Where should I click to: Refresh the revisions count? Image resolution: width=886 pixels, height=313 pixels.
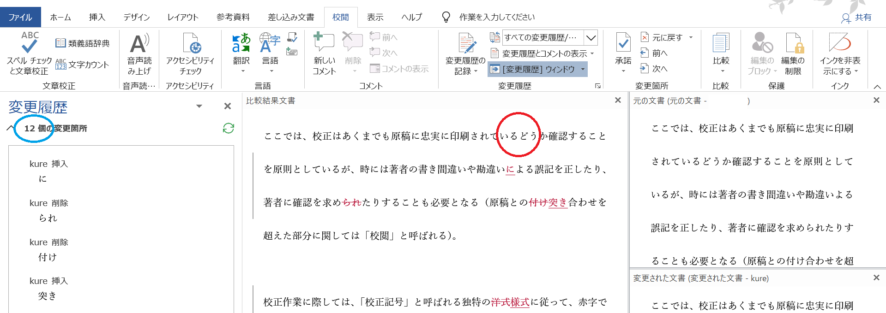[x=229, y=128]
